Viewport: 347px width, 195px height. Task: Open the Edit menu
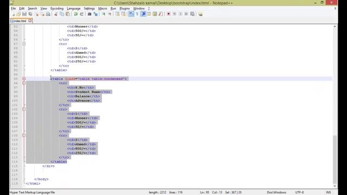pos(22,9)
